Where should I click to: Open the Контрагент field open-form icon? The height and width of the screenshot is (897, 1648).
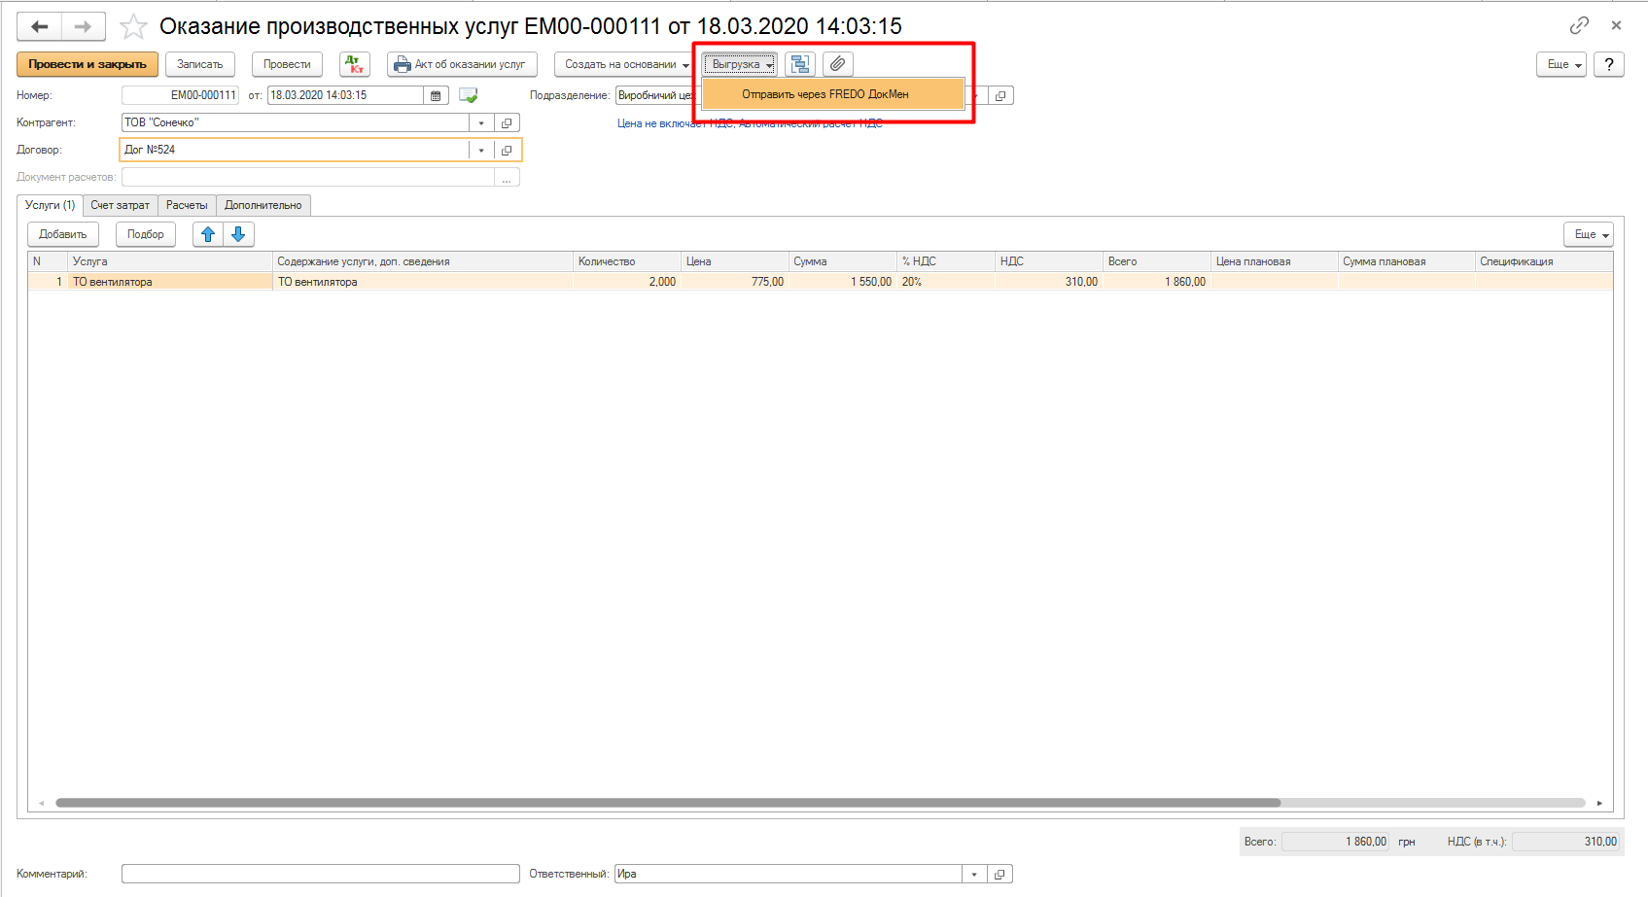[507, 122]
